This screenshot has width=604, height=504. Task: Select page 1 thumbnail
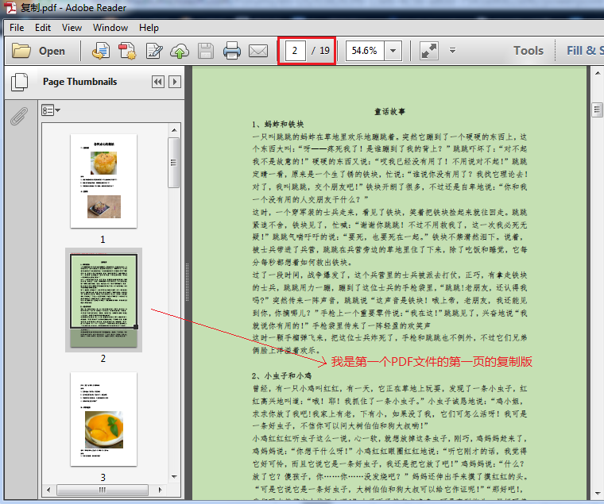pos(103,181)
